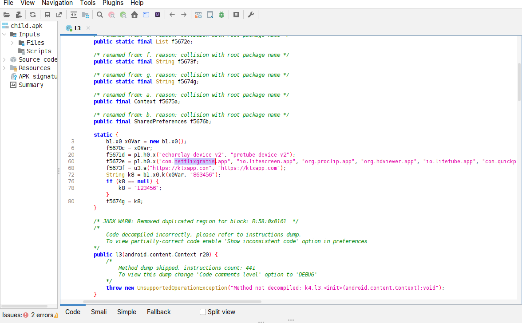The width and height of the screenshot is (522, 323).
Task: Open the View menu
Action: point(28,3)
